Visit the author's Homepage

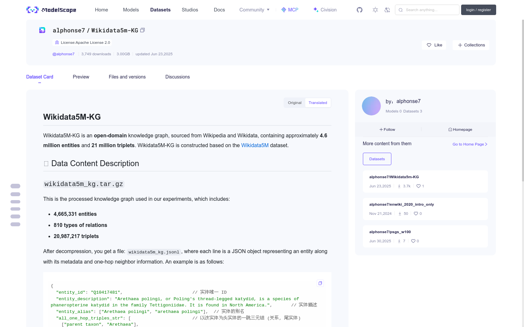460,129
